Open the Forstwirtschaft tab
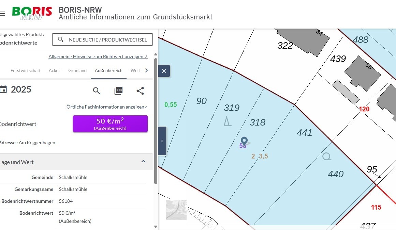 click(26, 70)
